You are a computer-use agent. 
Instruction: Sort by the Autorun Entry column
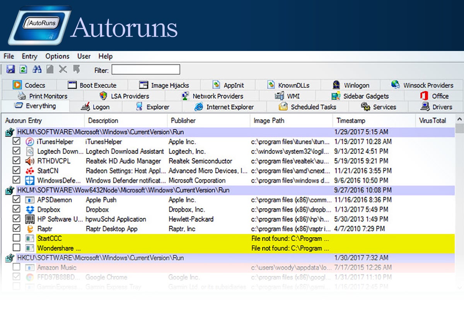(x=43, y=121)
